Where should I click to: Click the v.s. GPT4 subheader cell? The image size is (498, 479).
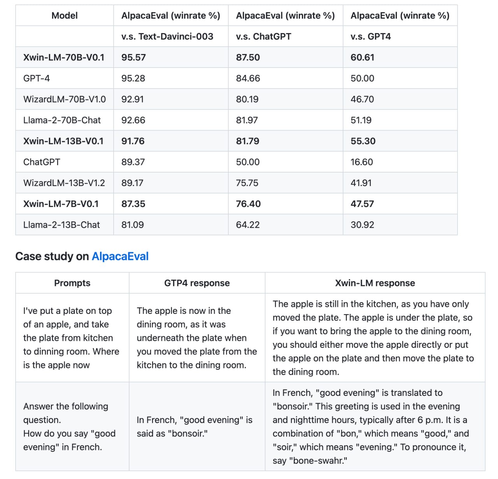[x=370, y=37]
